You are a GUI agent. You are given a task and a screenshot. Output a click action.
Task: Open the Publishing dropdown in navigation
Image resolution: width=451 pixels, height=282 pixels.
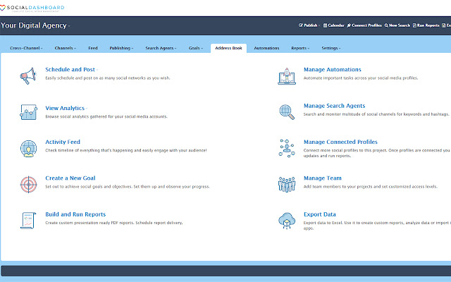(121, 49)
